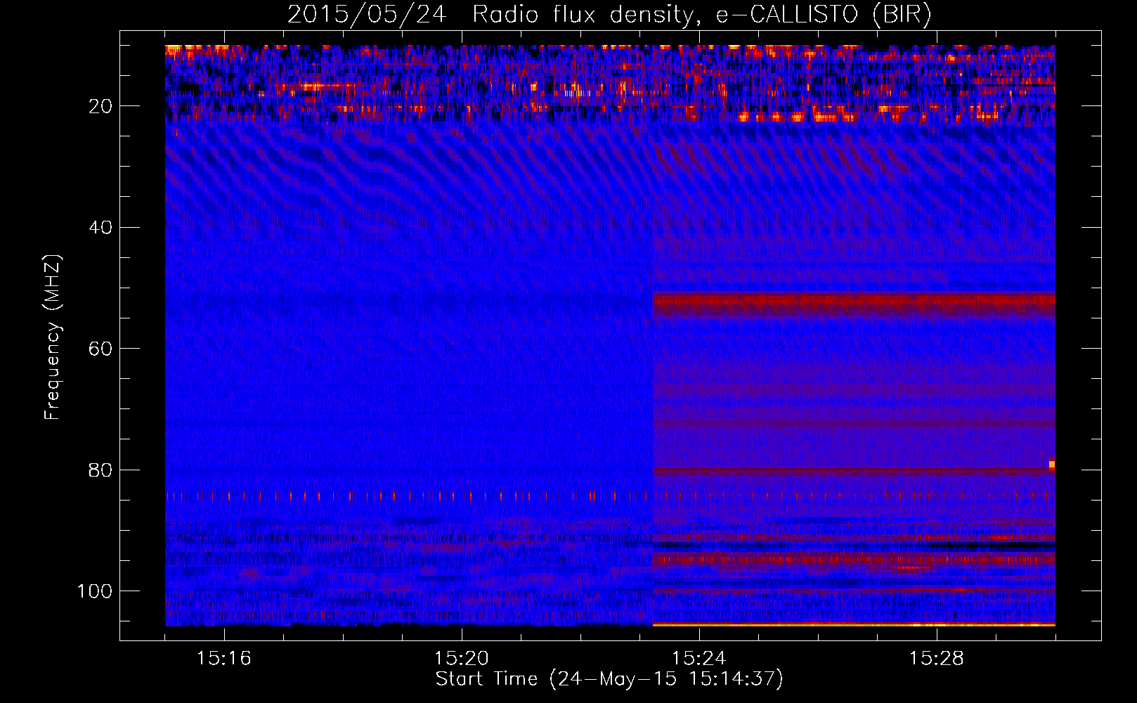The image size is (1137, 703).
Task: Click the "15:28" time tick label
Action: pyautogui.click(x=937, y=659)
